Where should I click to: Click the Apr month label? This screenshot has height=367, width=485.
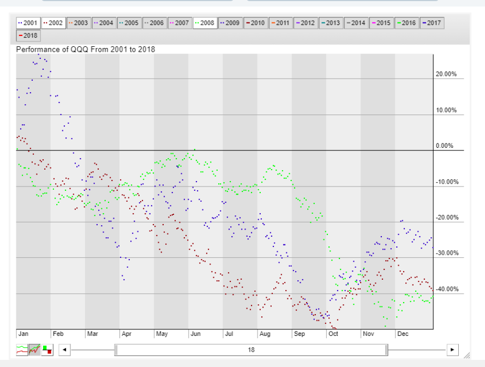(x=127, y=334)
